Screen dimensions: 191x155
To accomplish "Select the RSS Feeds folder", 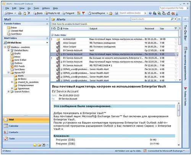I will coord(19,66).
